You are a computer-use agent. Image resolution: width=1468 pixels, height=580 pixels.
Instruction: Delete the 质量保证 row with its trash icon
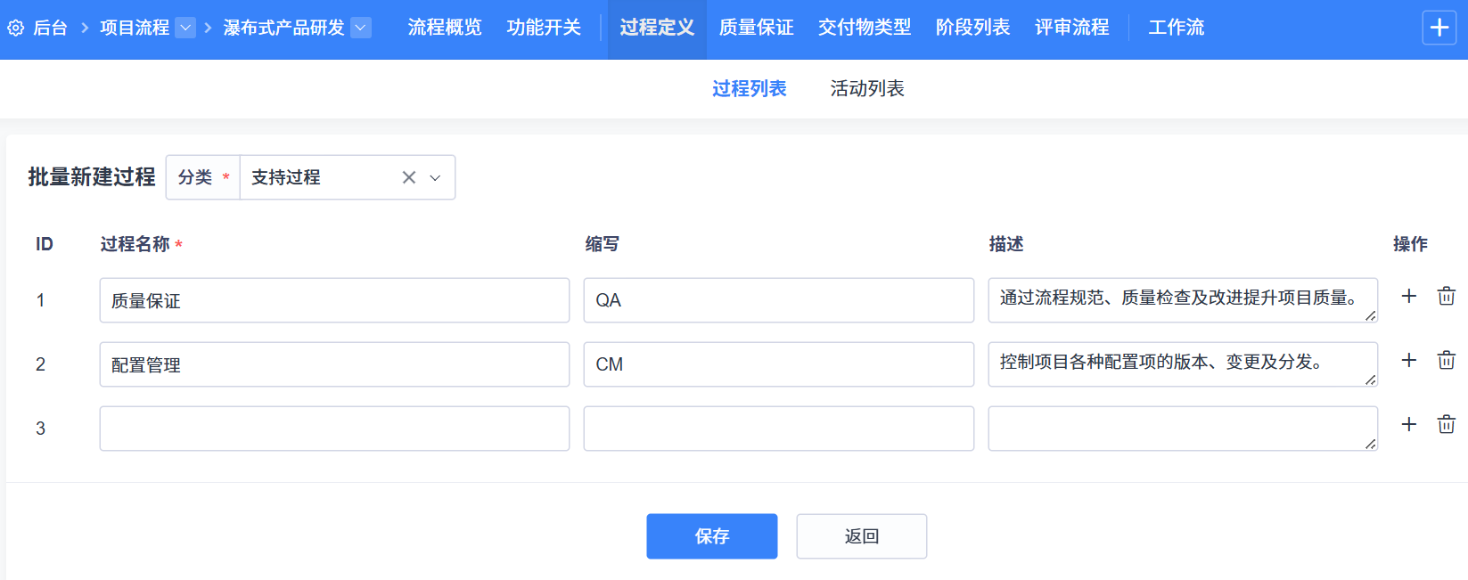[x=1446, y=297]
